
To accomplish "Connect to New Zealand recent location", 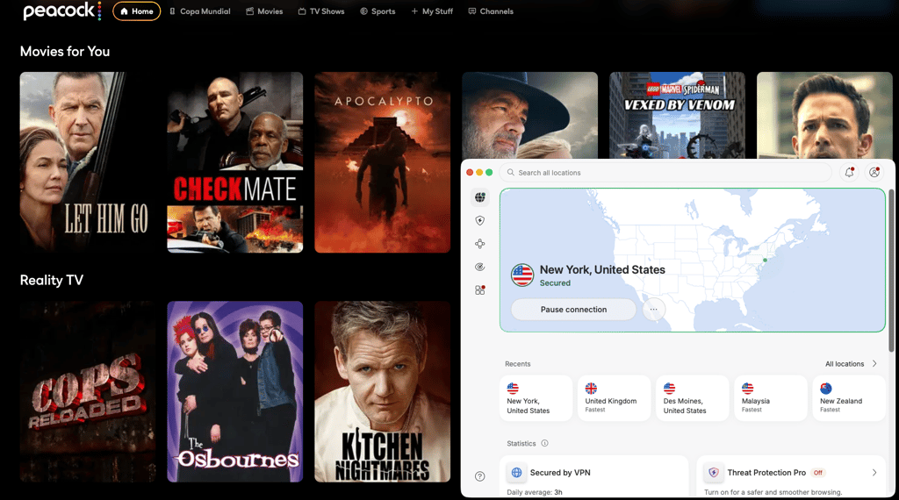I will point(849,398).
